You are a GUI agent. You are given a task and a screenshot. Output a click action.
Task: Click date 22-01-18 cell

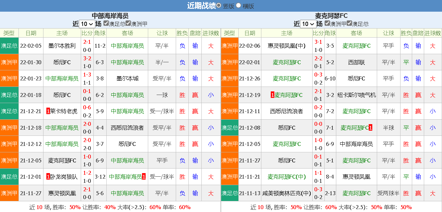(x=31, y=95)
